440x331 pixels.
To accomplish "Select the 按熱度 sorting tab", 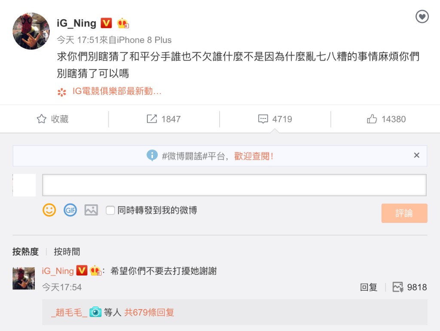I will [x=25, y=252].
